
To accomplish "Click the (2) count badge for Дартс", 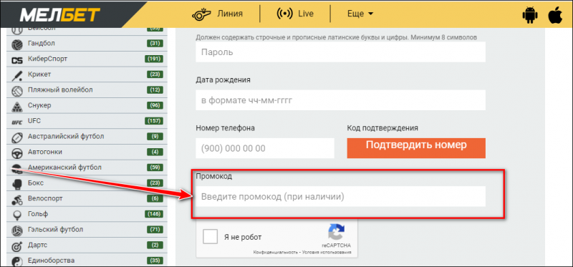I will click(x=155, y=245).
